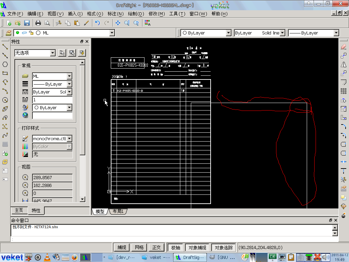Toggle ML layer freeze icon

click(25, 33)
